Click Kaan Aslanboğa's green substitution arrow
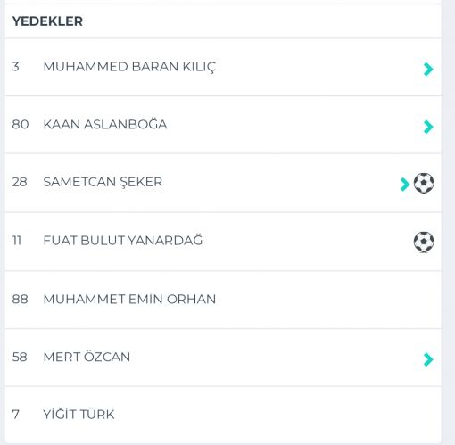 428,127
